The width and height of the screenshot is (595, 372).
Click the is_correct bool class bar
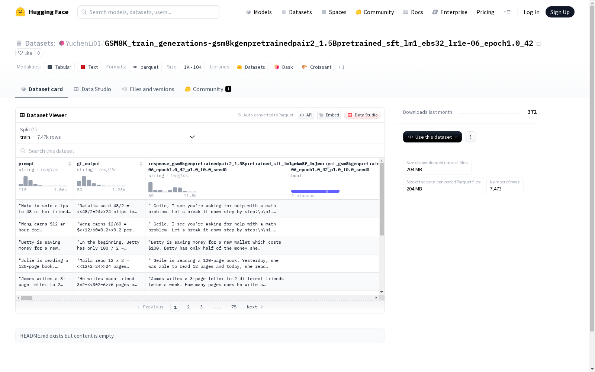315,191
